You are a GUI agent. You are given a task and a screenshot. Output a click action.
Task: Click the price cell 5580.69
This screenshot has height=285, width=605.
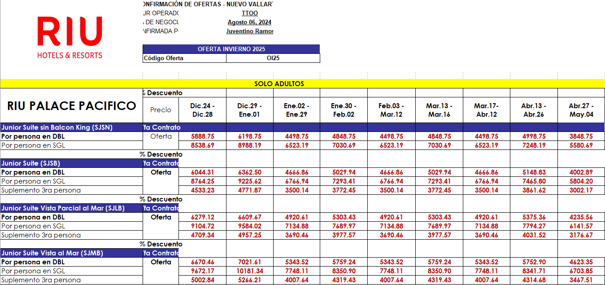tap(581, 145)
